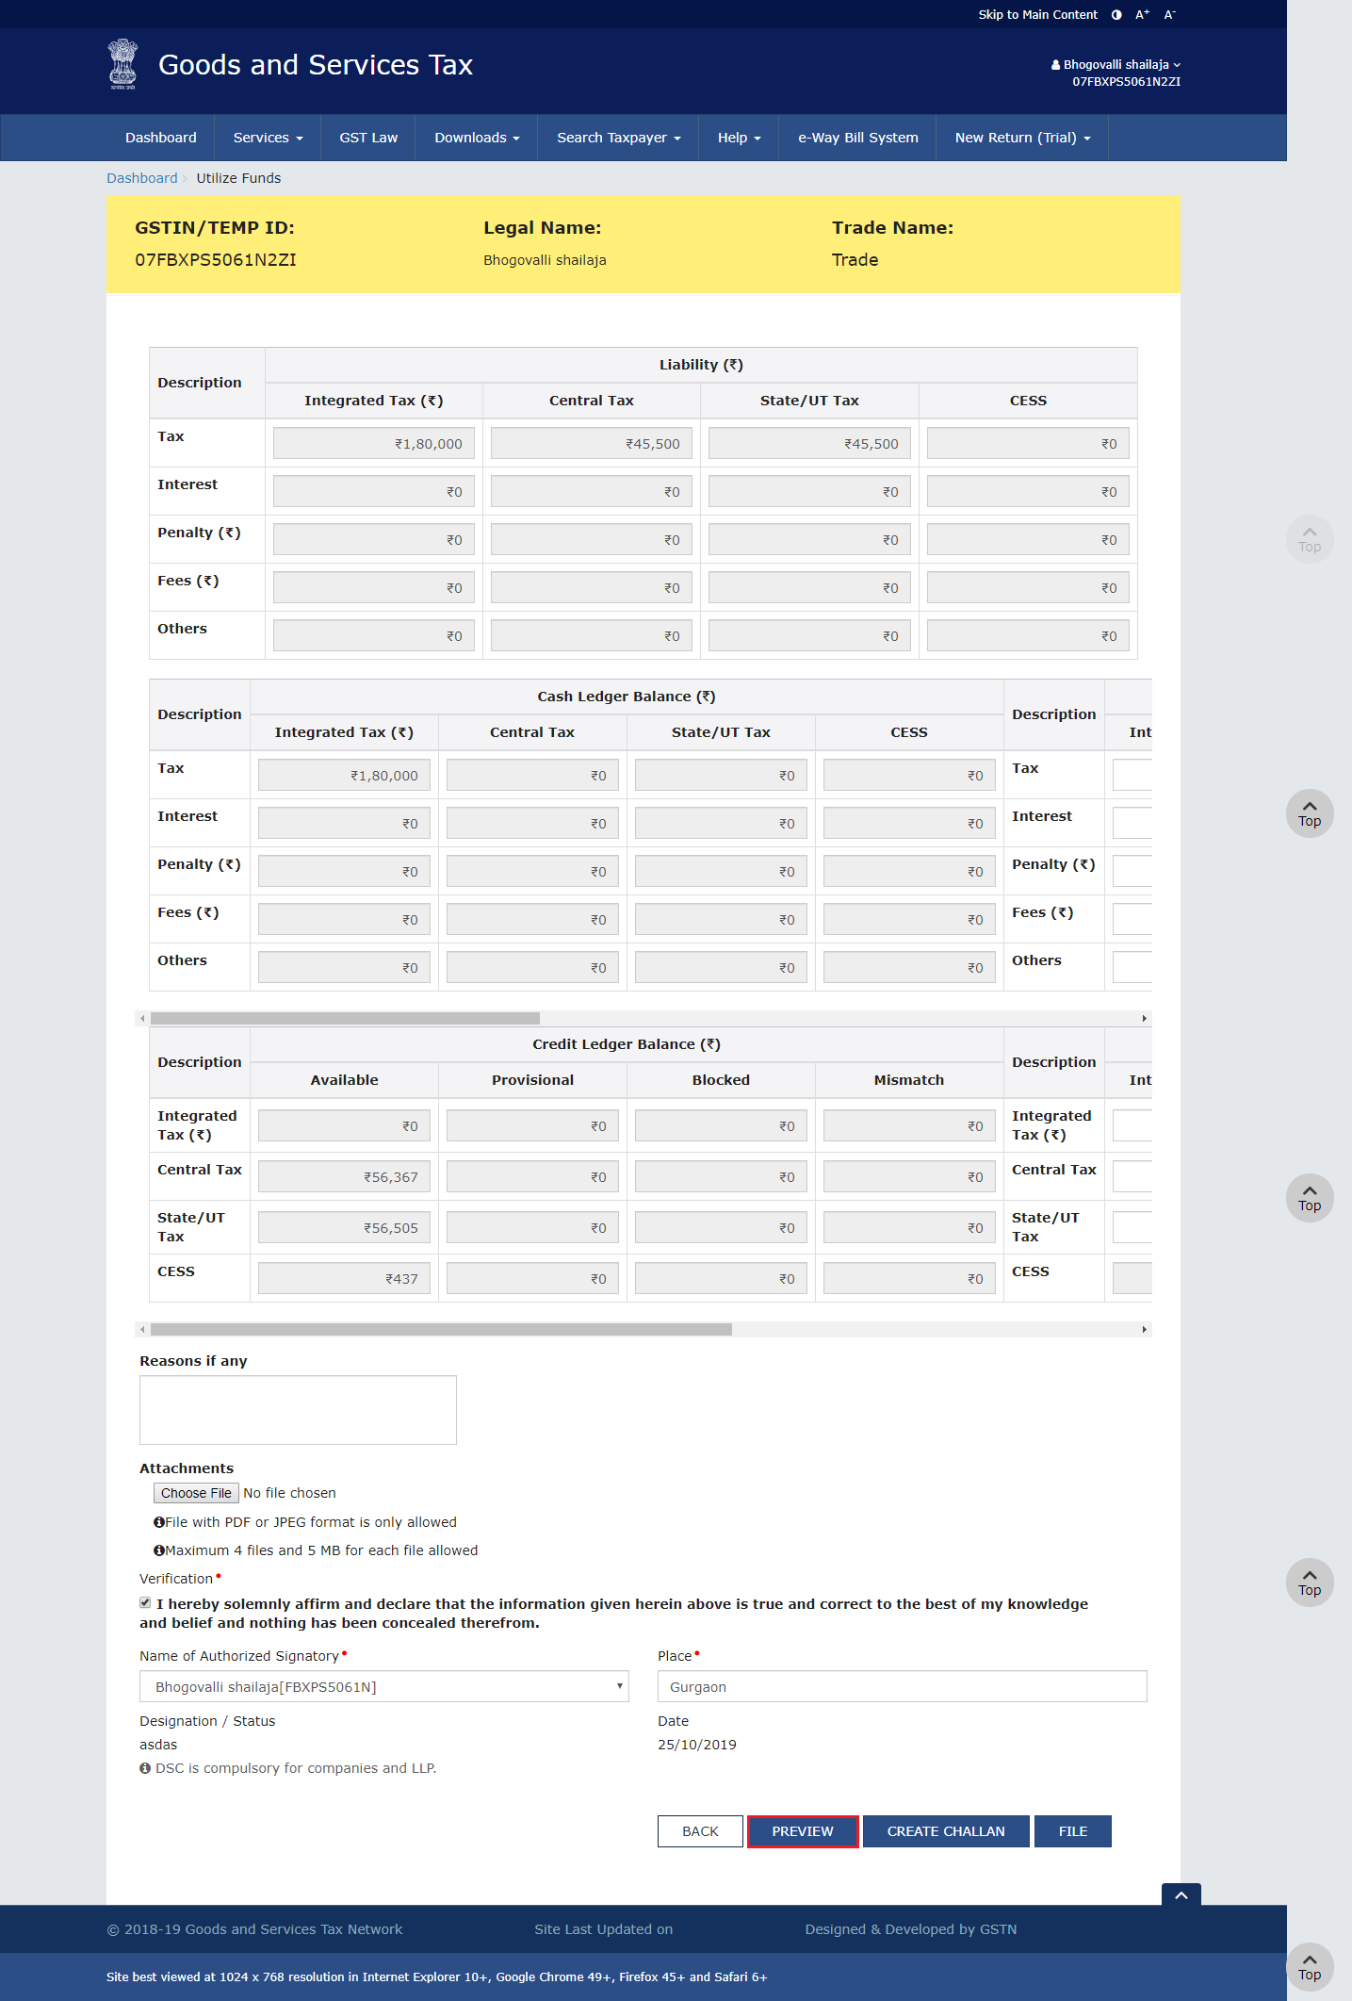Click the Cash Ledger horizontal scrollbar
The width and height of the screenshot is (1352, 2001).
pos(345,1018)
